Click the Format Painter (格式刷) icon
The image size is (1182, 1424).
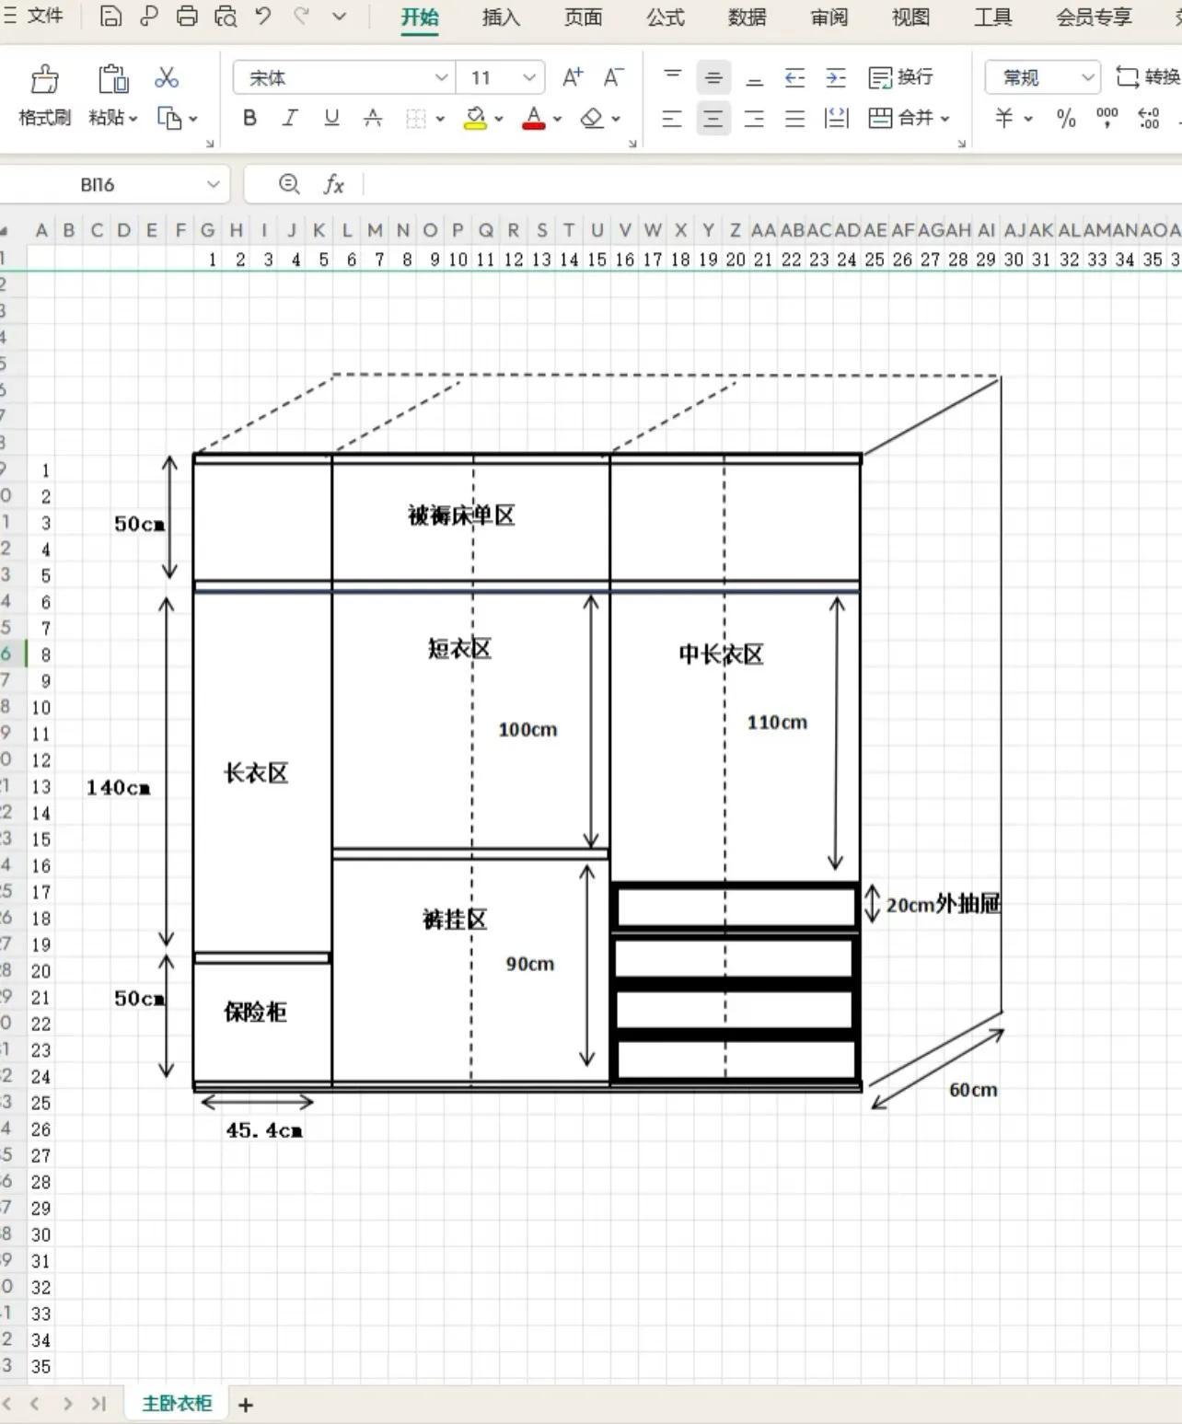[x=44, y=80]
